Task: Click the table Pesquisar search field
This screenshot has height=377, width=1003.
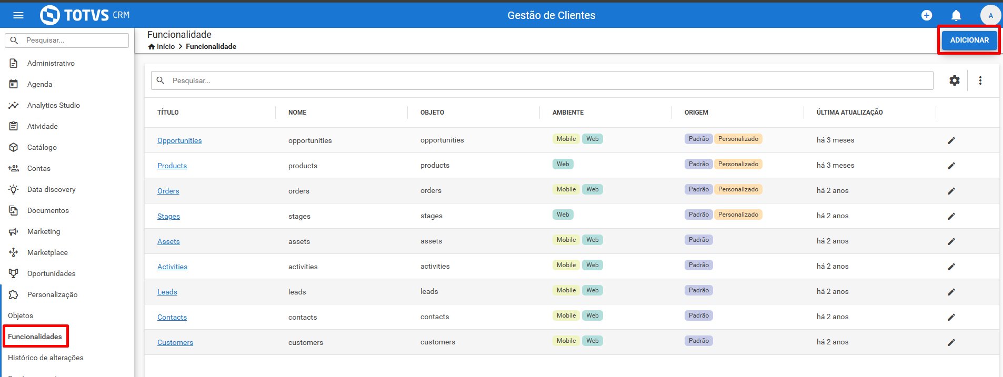Action: point(542,80)
